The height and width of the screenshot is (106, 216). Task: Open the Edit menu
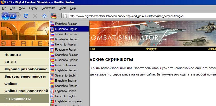point(13,8)
